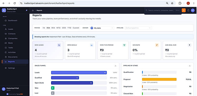Open site information icon in address bar

pos(21,3)
